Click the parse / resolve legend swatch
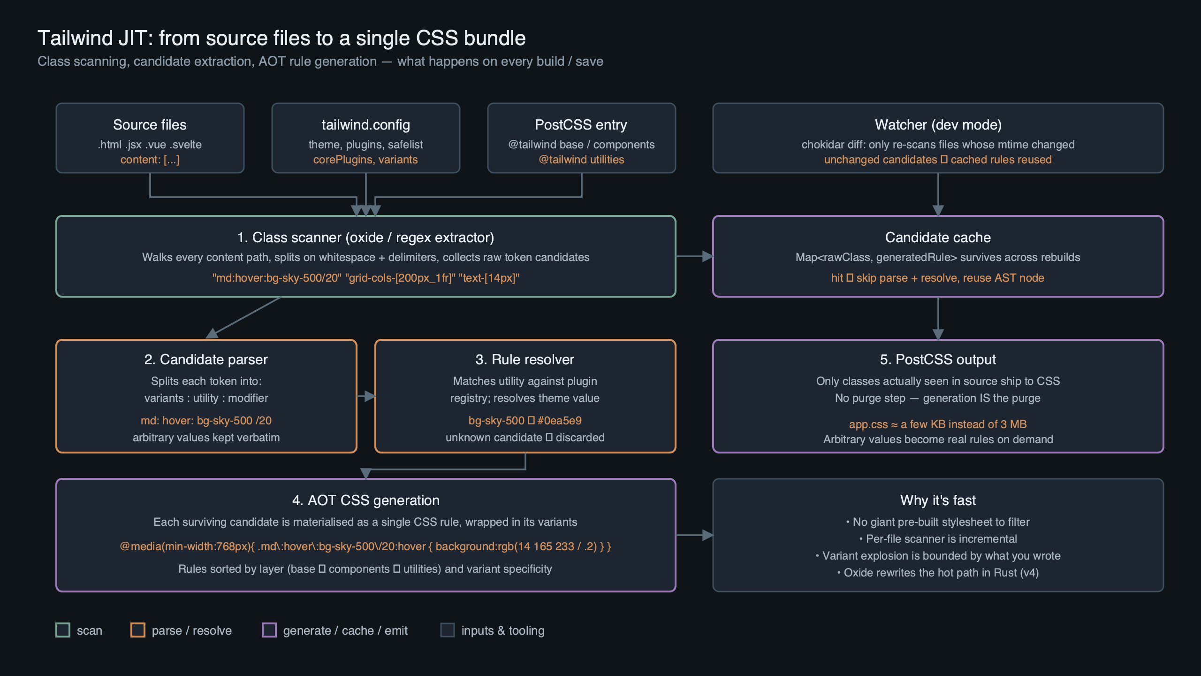1201x676 pixels. [x=138, y=630]
